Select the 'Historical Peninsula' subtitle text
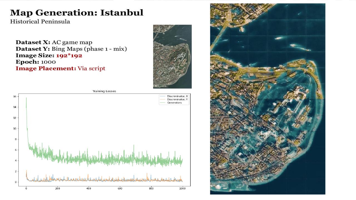The image size is (356, 200). coord(40,22)
